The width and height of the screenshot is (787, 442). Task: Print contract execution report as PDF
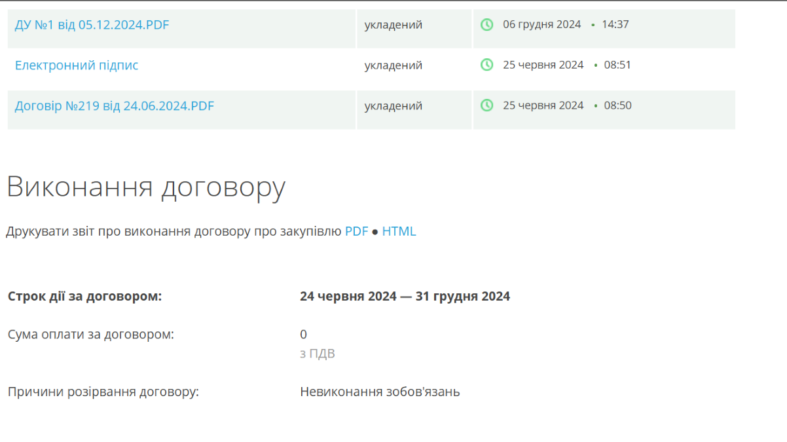(x=357, y=231)
